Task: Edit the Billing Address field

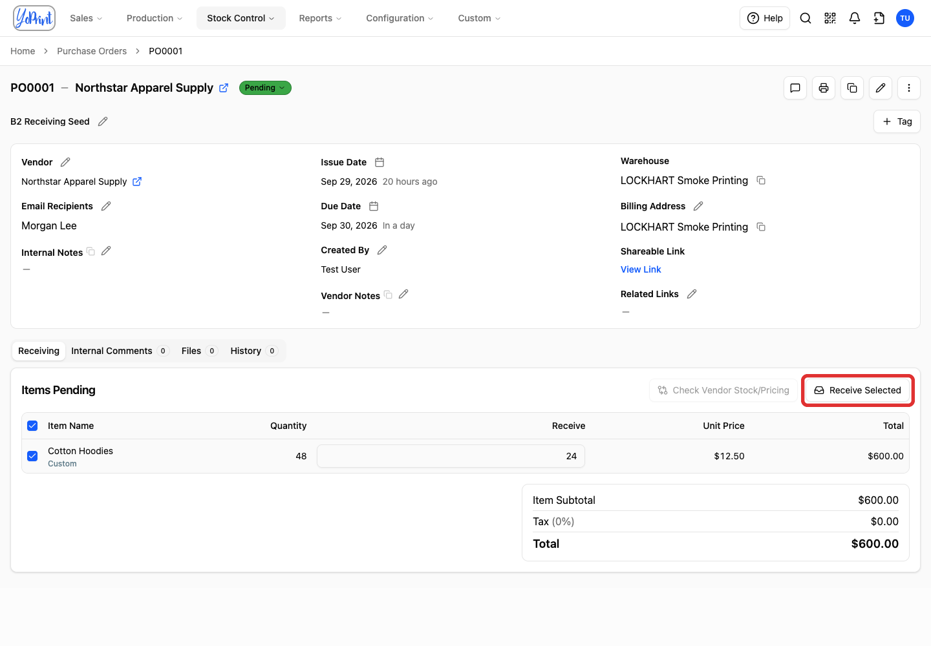Action: point(698,206)
